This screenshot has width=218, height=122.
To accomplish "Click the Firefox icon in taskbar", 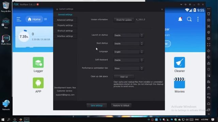I will coord(21,120).
